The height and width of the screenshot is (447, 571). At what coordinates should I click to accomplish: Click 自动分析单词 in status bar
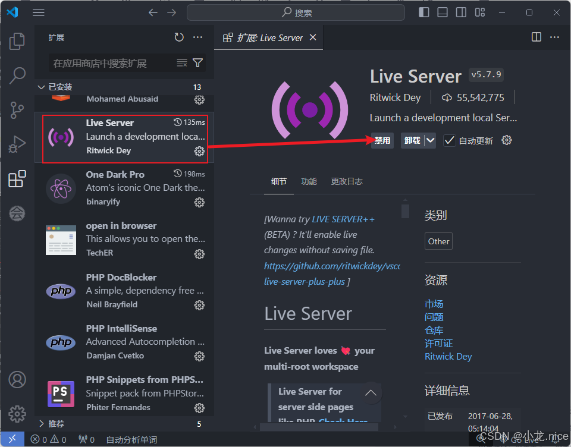[x=131, y=440]
